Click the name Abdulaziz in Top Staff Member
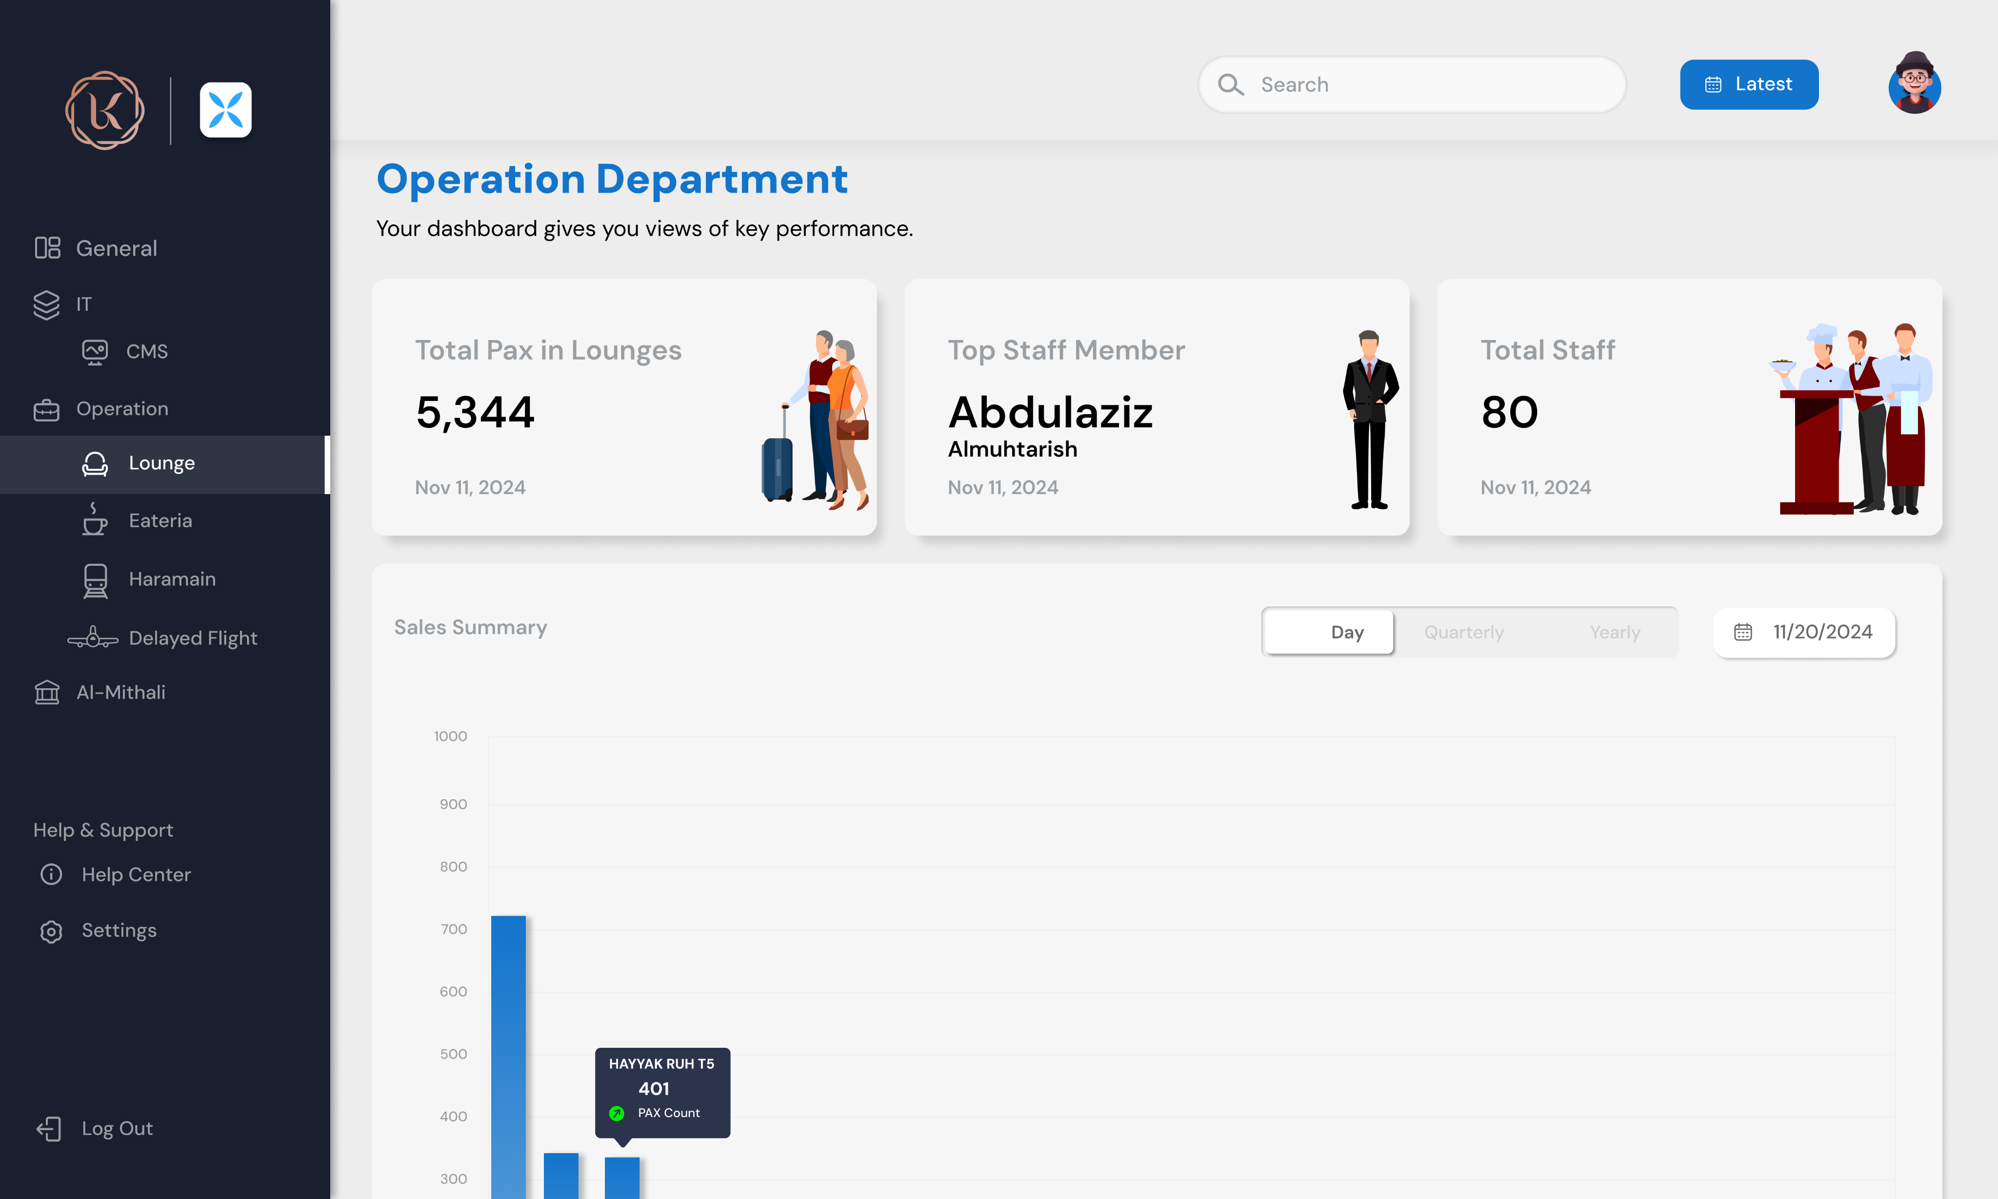 tap(1050, 413)
